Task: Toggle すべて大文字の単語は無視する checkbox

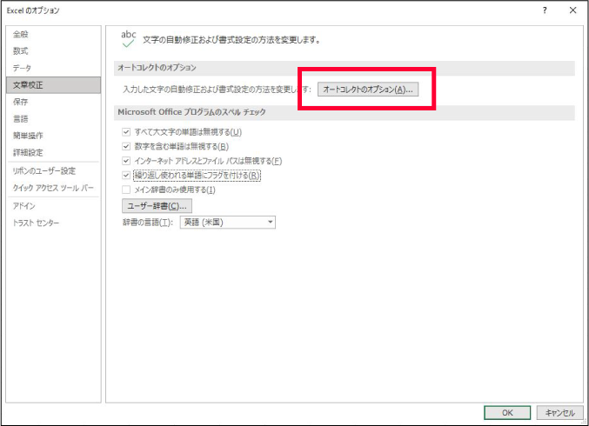Action: coord(127,132)
